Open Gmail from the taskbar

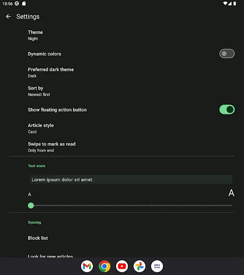[x=87, y=266]
